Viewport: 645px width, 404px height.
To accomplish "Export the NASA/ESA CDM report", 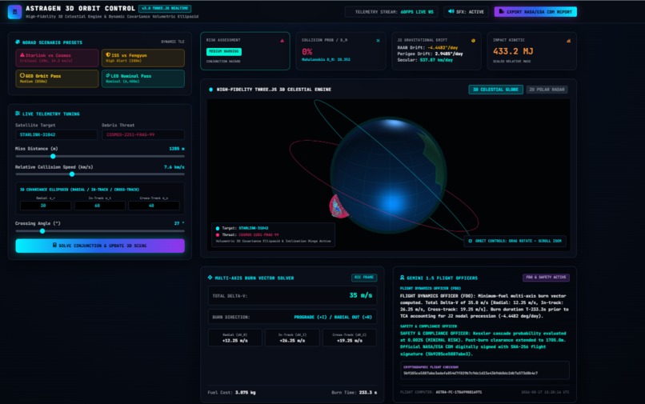I will pos(535,11).
